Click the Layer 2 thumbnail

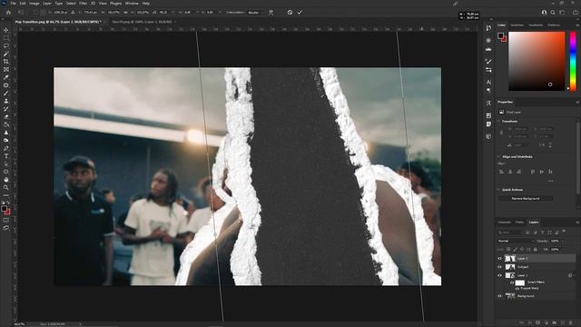[510, 258]
